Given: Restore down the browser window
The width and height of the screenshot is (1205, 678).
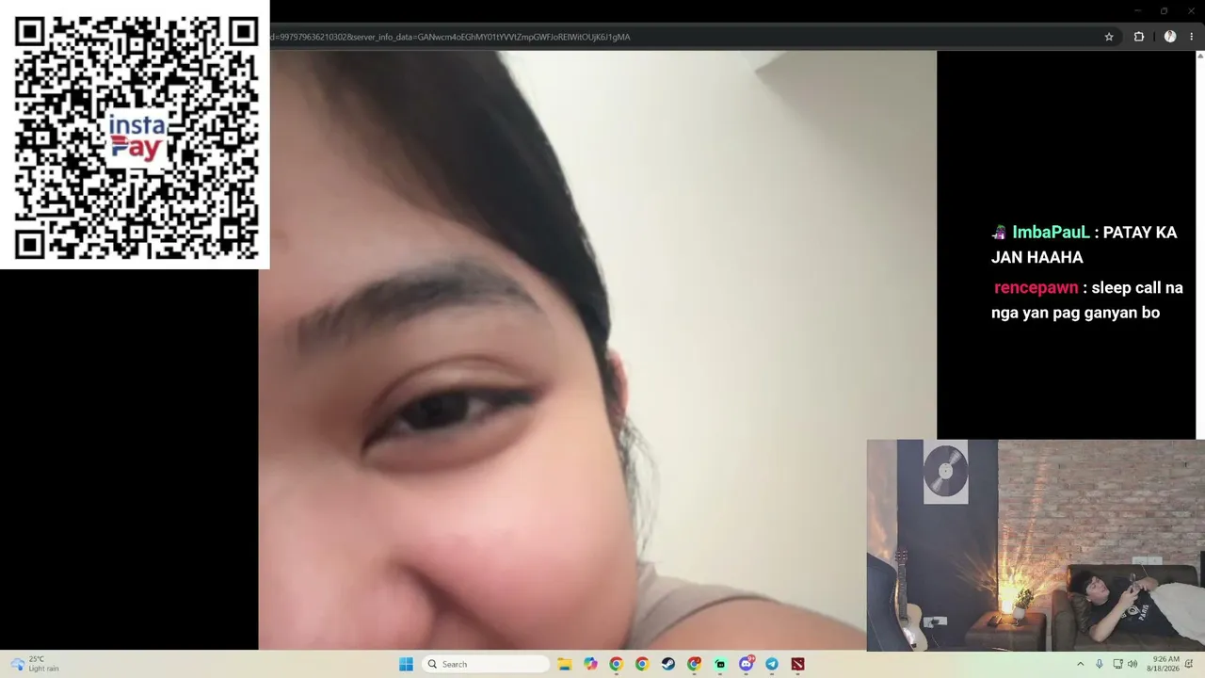Looking at the screenshot, I should tap(1164, 10).
